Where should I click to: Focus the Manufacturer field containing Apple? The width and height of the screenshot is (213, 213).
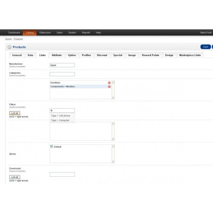pos(62,65)
